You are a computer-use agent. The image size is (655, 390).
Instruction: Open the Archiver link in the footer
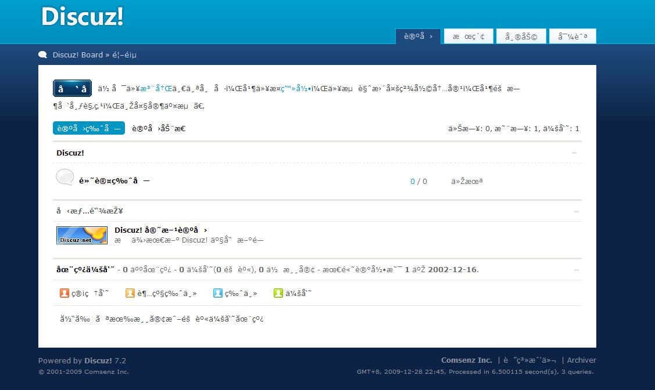pos(581,360)
